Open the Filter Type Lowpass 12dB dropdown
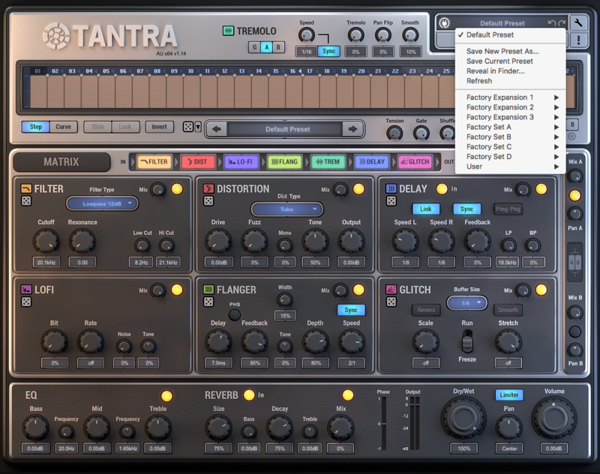This screenshot has height=474, width=600. point(102,203)
